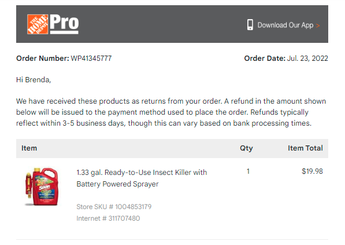
Task: Click the $19.98 item total
Action: coord(312,171)
